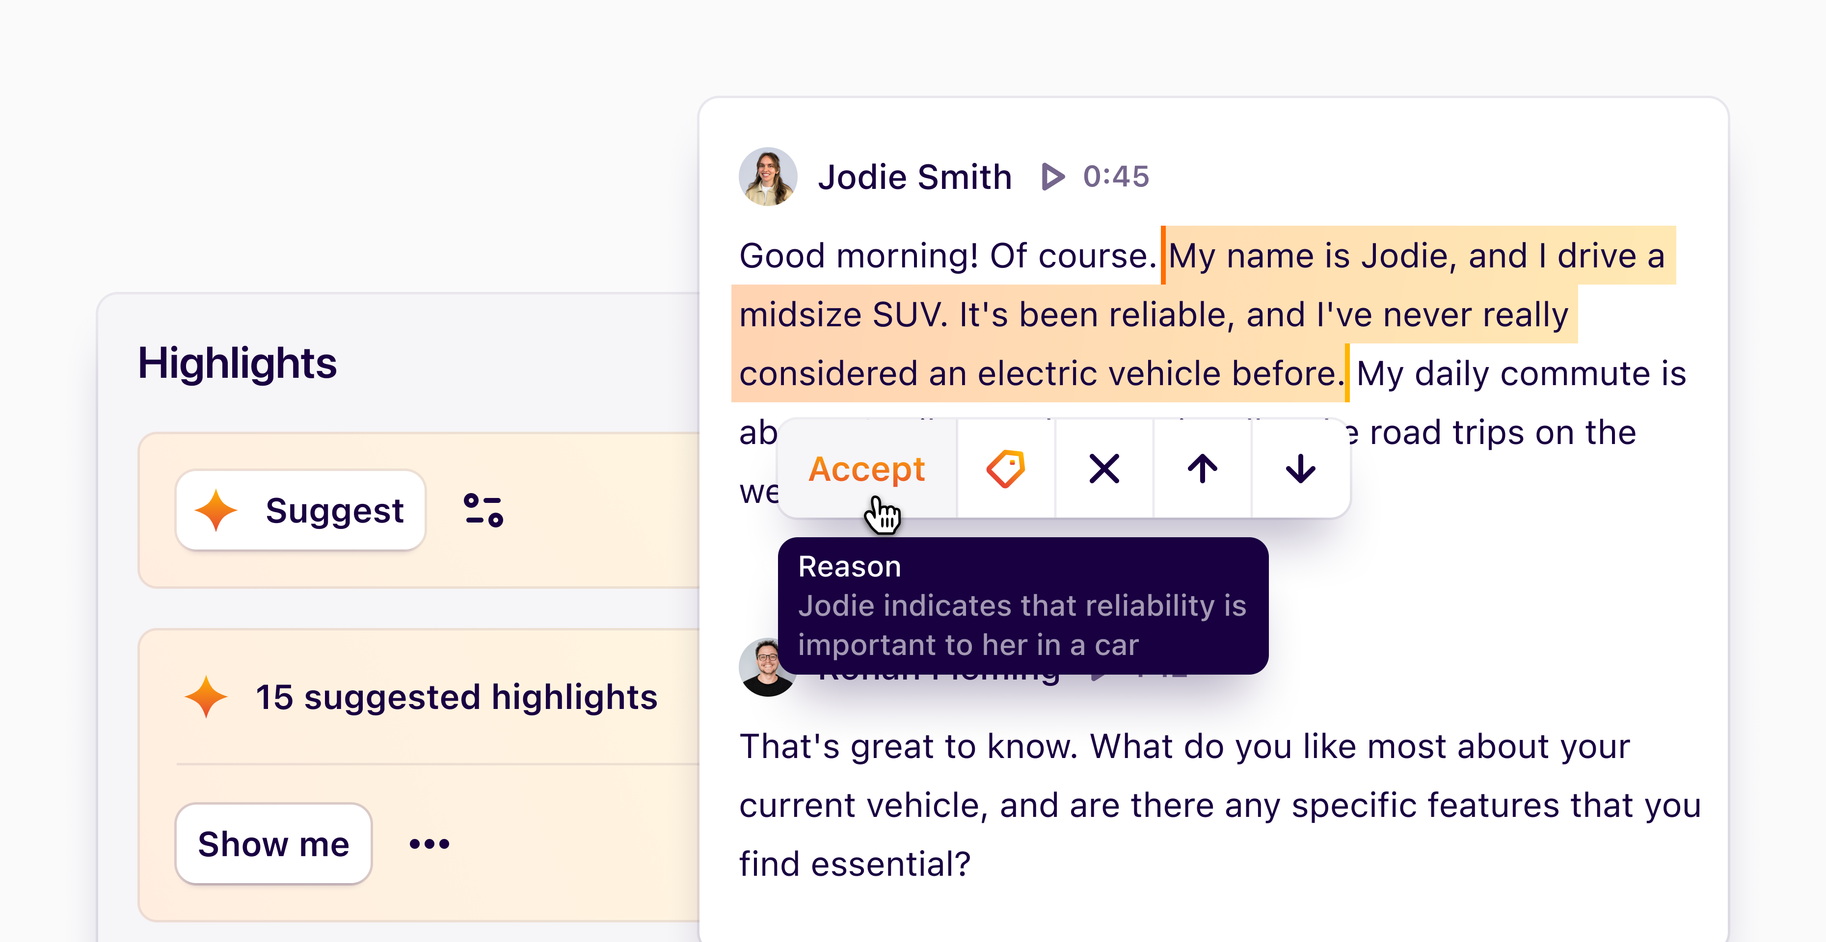Click the 15 suggested highlights label
Image resolution: width=1826 pixels, height=942 pixels.
click(456, 697)
